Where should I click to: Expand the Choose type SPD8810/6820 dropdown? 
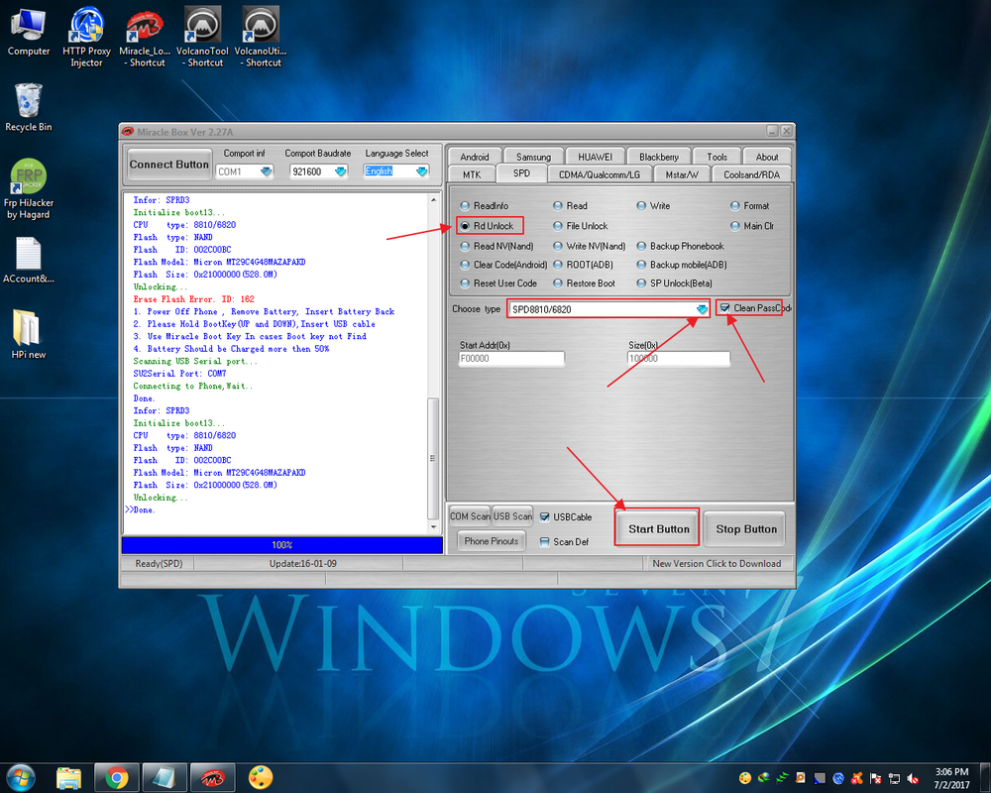702,309
